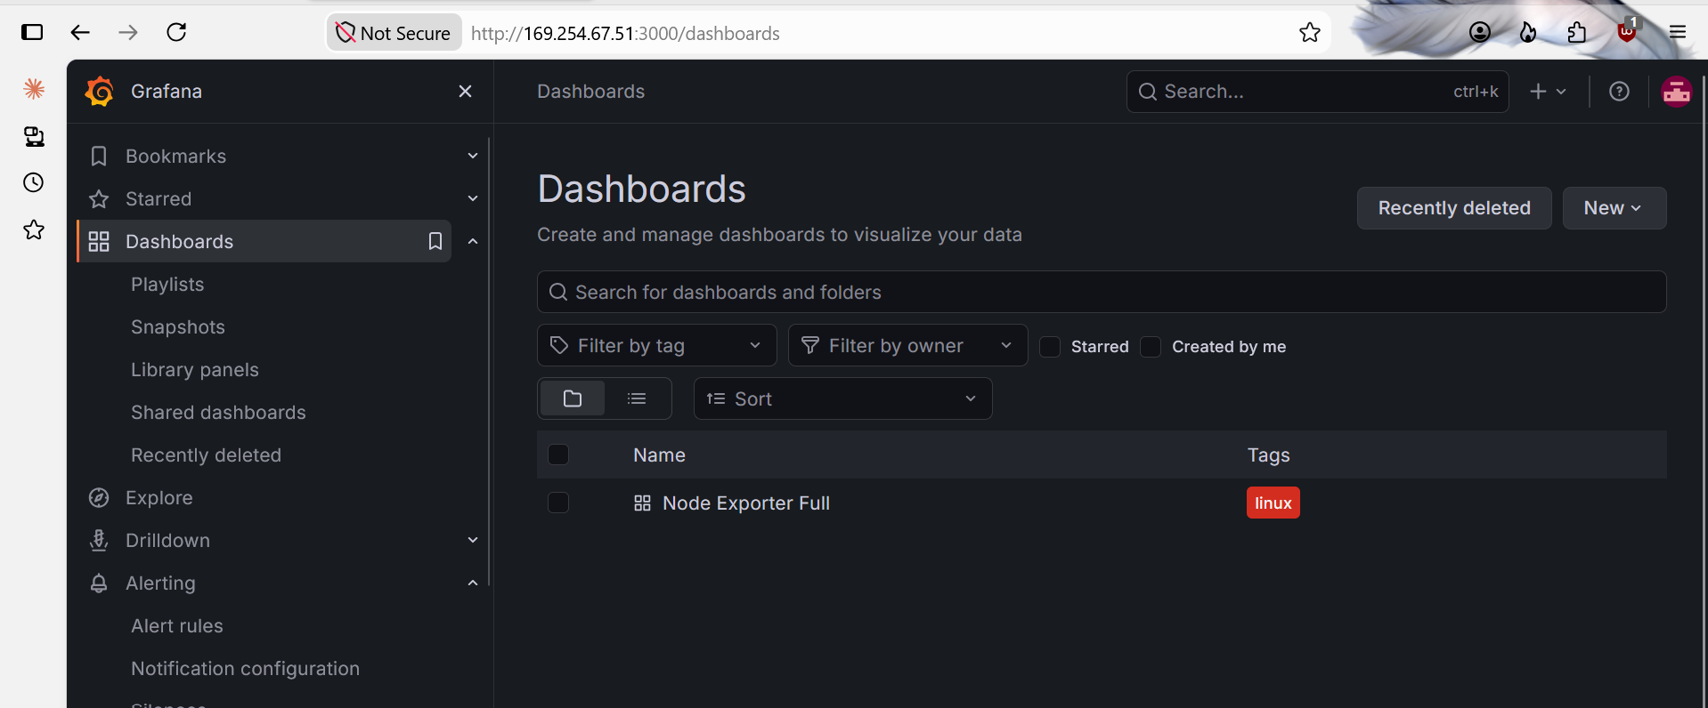Open Playlists menu item
This screenshot has height=708, width=1708.
[x=167, y=284]
